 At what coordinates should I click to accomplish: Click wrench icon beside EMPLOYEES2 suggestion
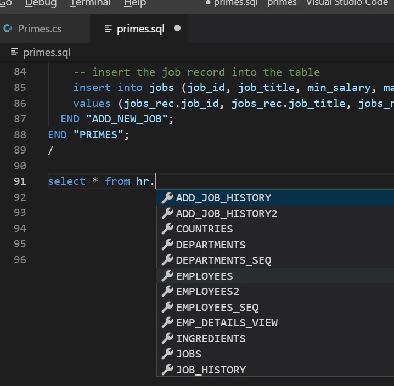tap(167, 292)
